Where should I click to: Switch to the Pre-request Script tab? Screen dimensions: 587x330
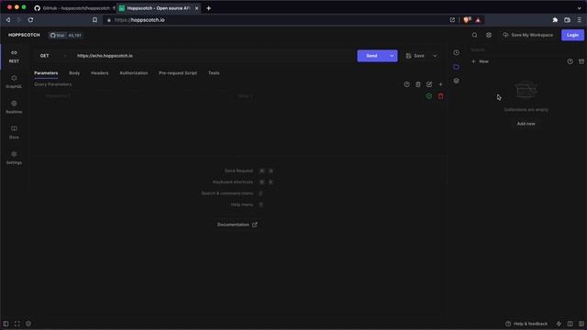[x=178, y=73]
